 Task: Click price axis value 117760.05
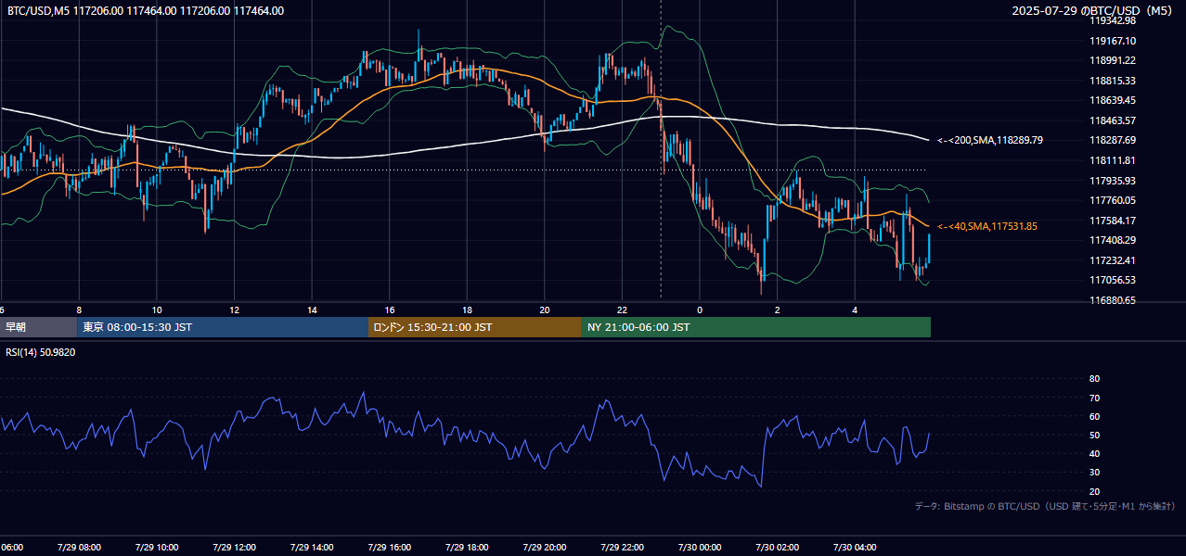(x=1113, y=200)
